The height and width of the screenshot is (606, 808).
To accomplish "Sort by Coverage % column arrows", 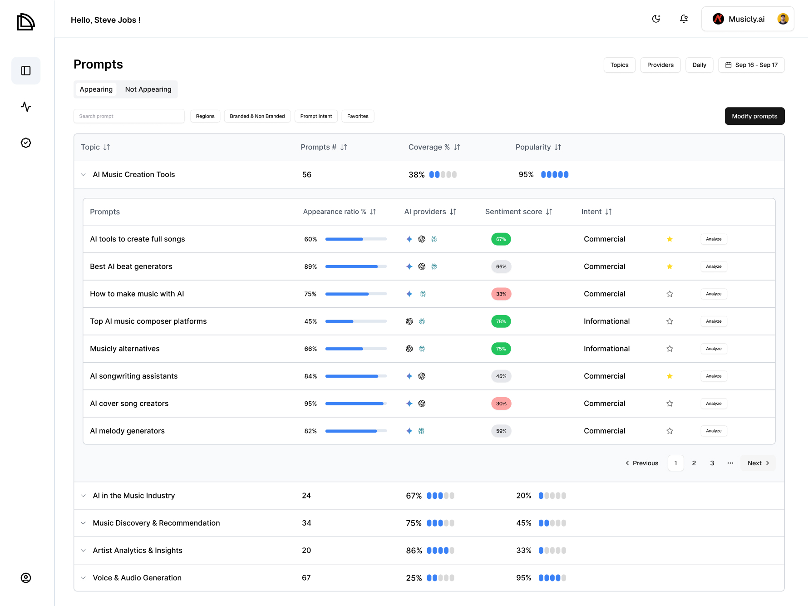I will click(x=457, y=147).
